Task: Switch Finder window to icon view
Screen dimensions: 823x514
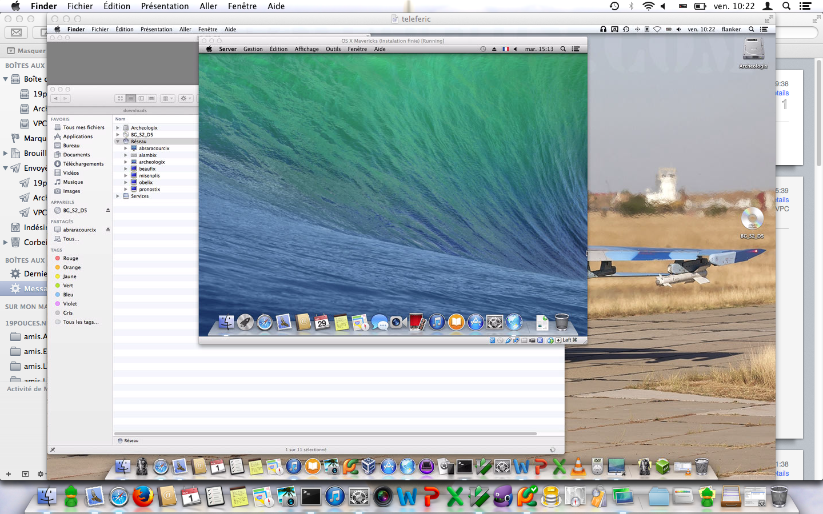Action: tap(120, 98)
